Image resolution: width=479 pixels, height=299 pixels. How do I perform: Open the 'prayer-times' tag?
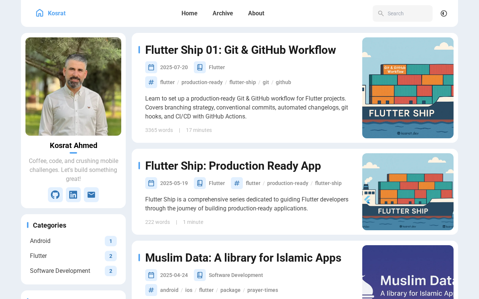263,290
